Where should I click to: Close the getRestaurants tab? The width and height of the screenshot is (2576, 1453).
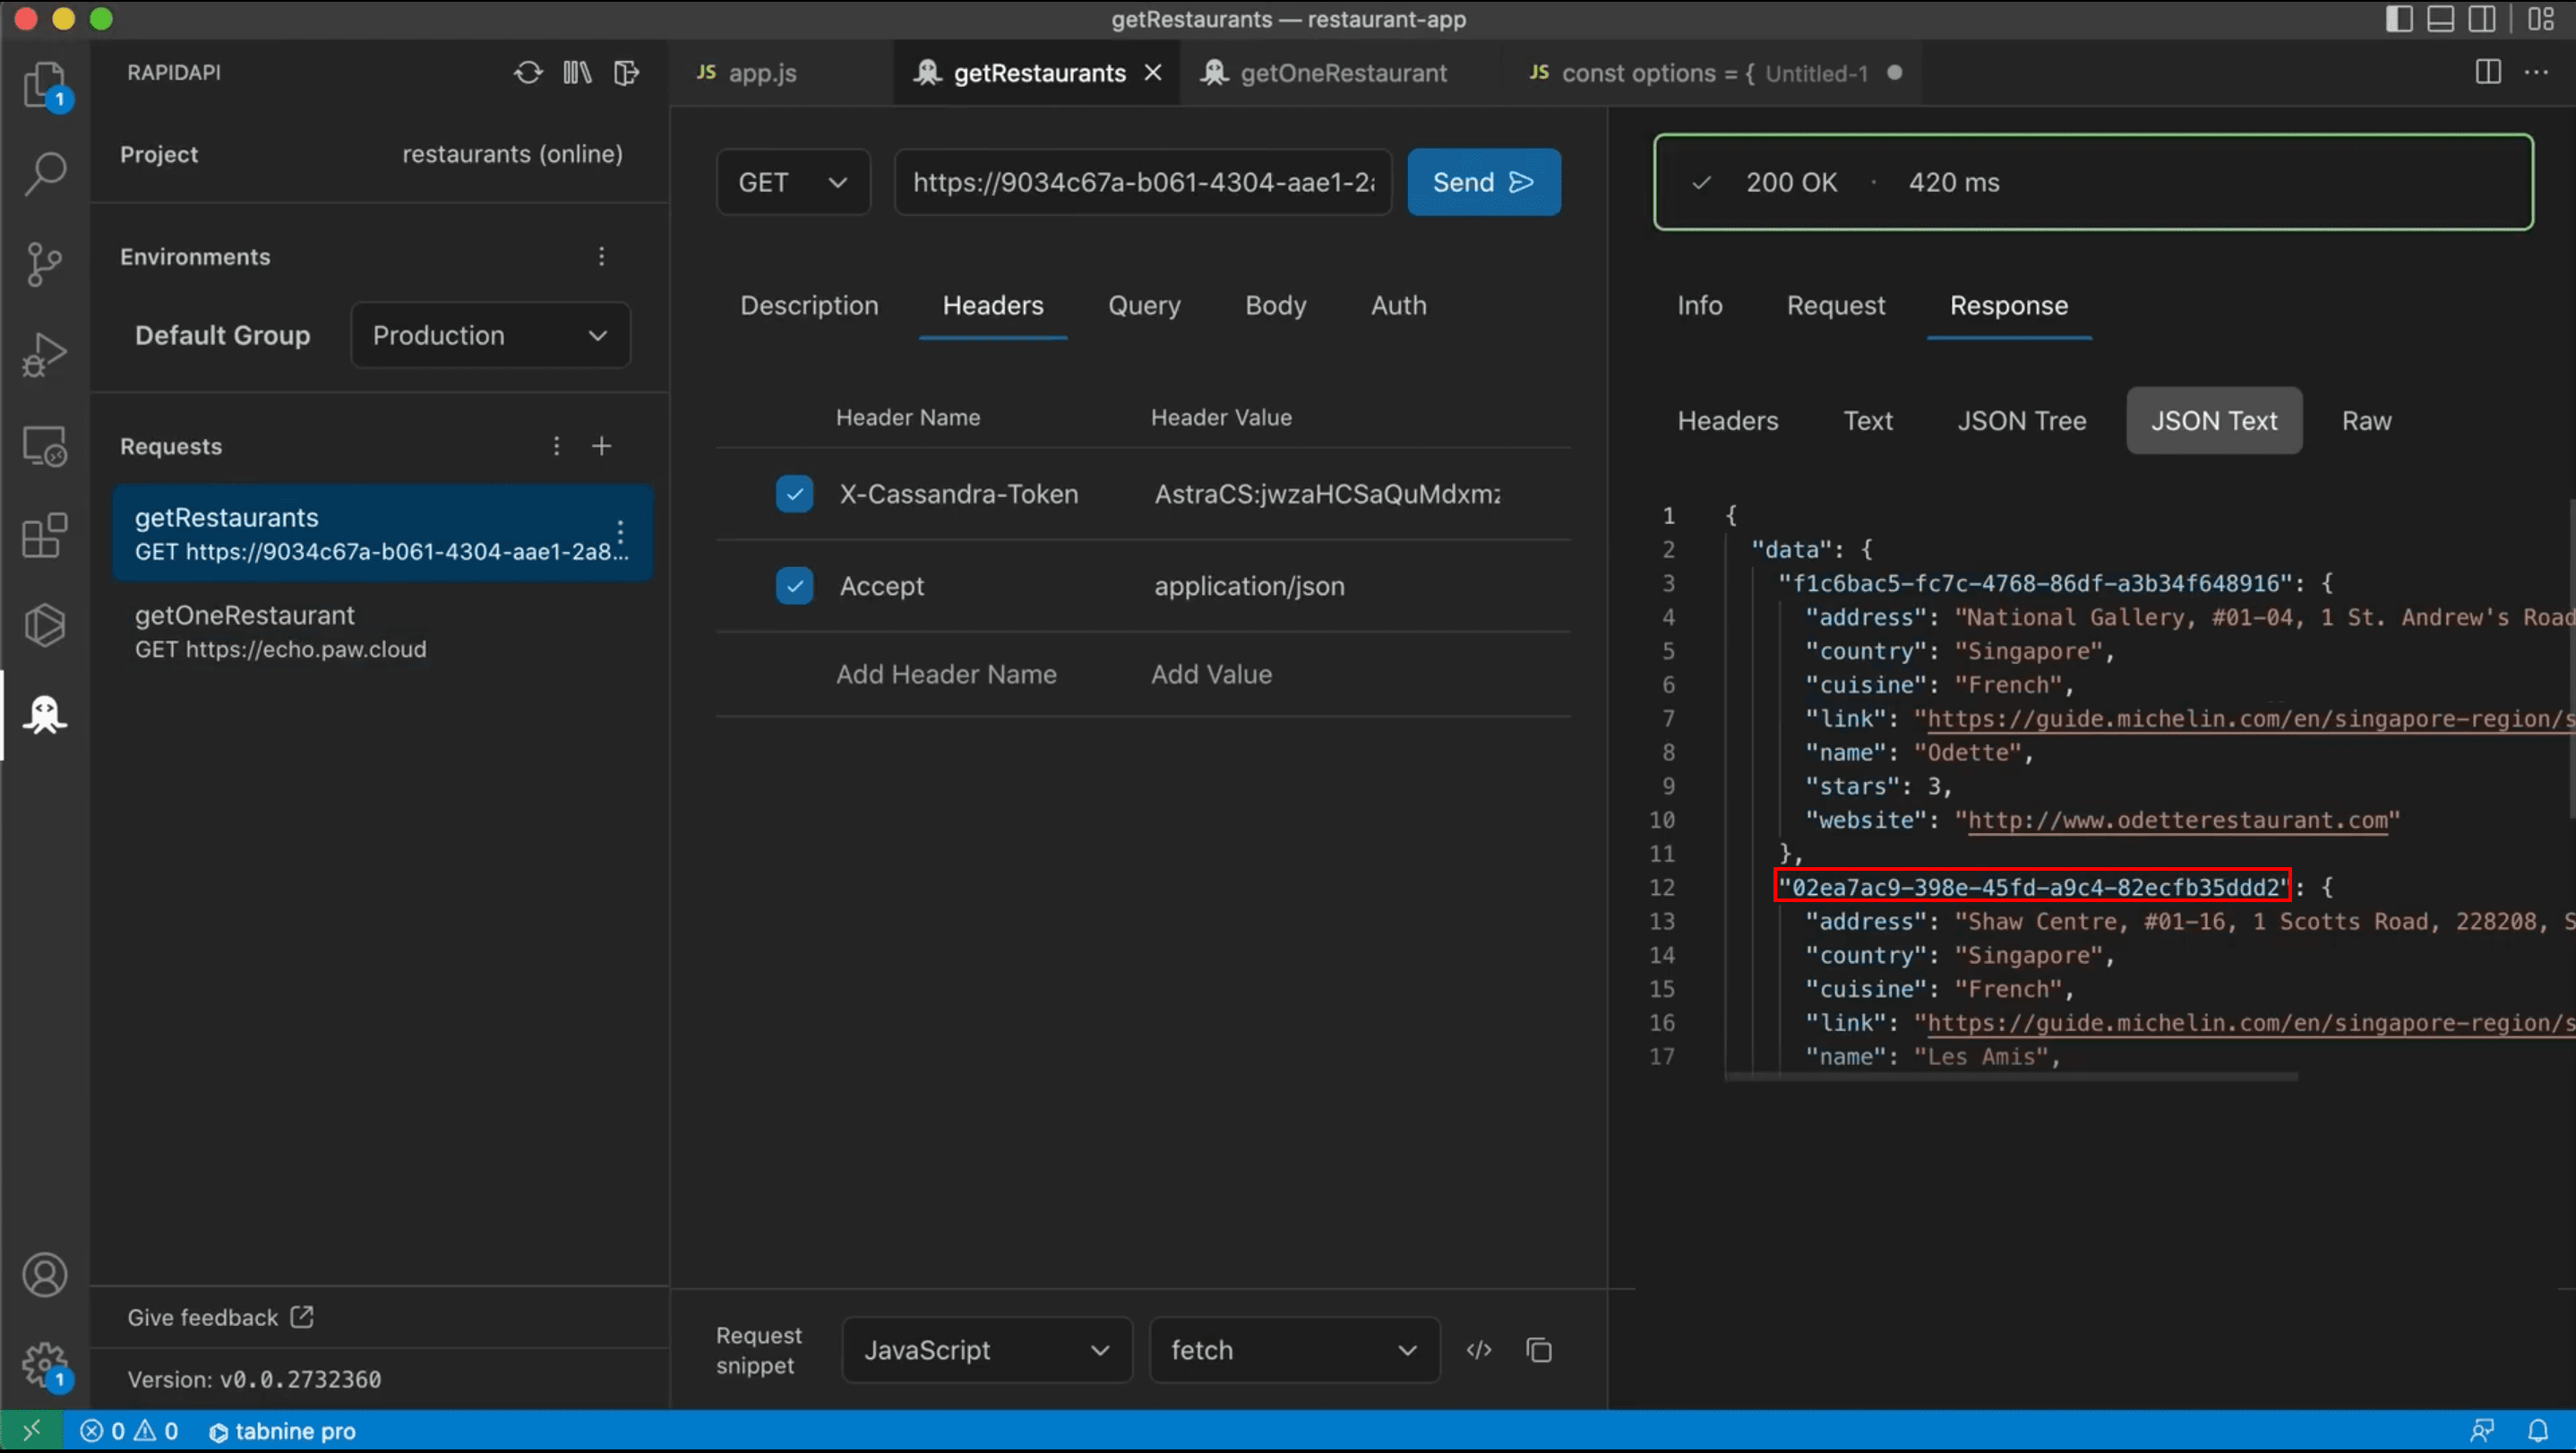[1153, 72]
